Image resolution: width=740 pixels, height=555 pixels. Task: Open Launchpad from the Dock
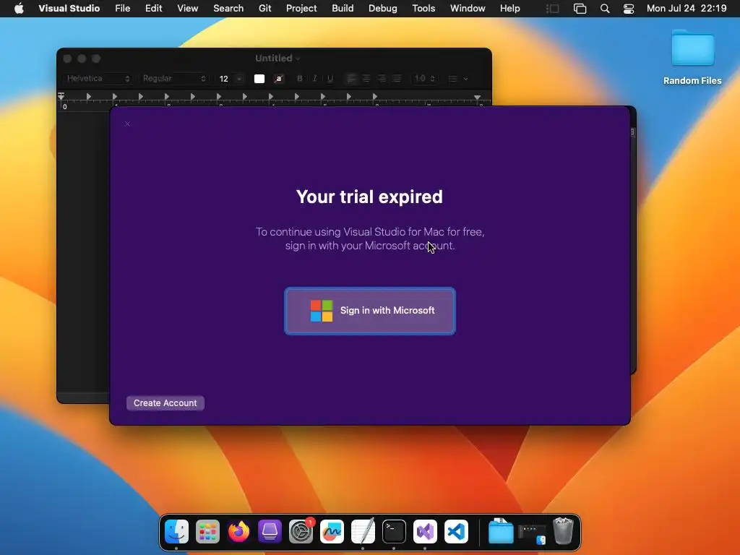(x=207, y=531)
